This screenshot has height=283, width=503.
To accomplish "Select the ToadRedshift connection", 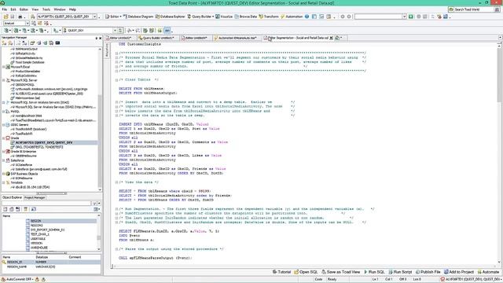I will pos(24,134).
